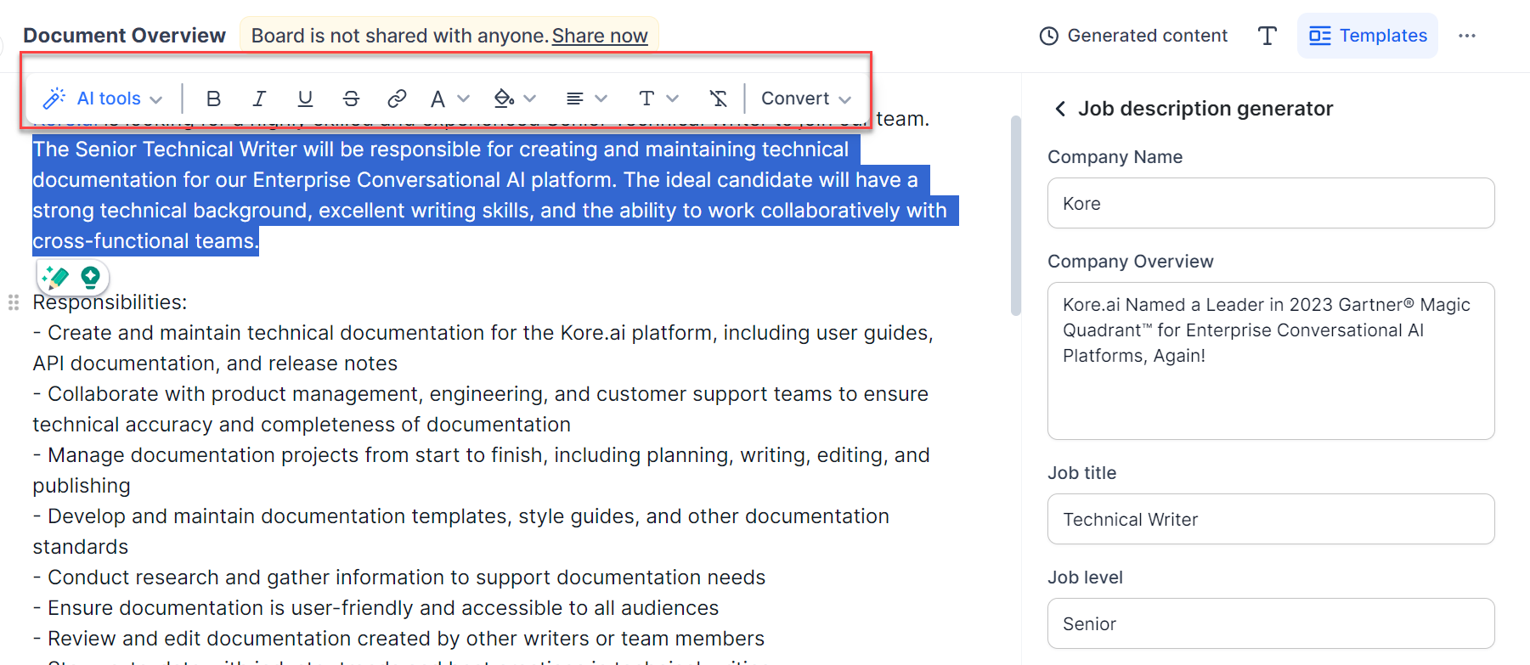Viewport: 1530px width, 665px height.
Task: Expand the Convert dropdown
Action: pyautogui.click(x=805, y=99)
